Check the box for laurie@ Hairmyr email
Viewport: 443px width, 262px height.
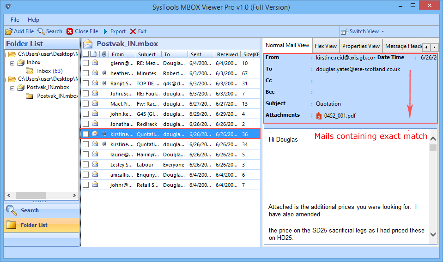click(85, 155)
